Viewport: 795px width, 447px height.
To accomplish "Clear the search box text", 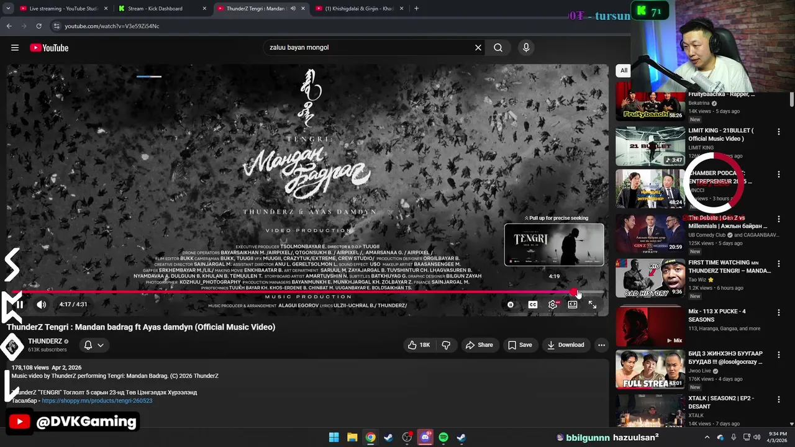I will tap(478, 47).
